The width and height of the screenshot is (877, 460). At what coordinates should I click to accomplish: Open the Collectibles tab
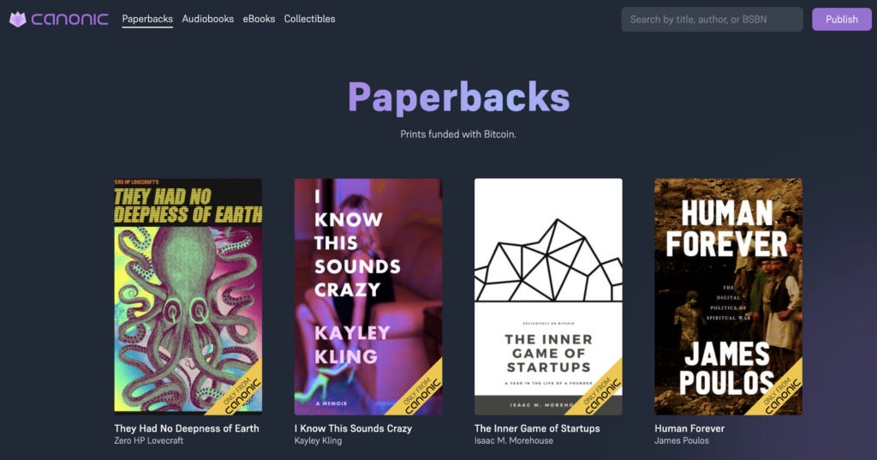[x=309, y=19]
